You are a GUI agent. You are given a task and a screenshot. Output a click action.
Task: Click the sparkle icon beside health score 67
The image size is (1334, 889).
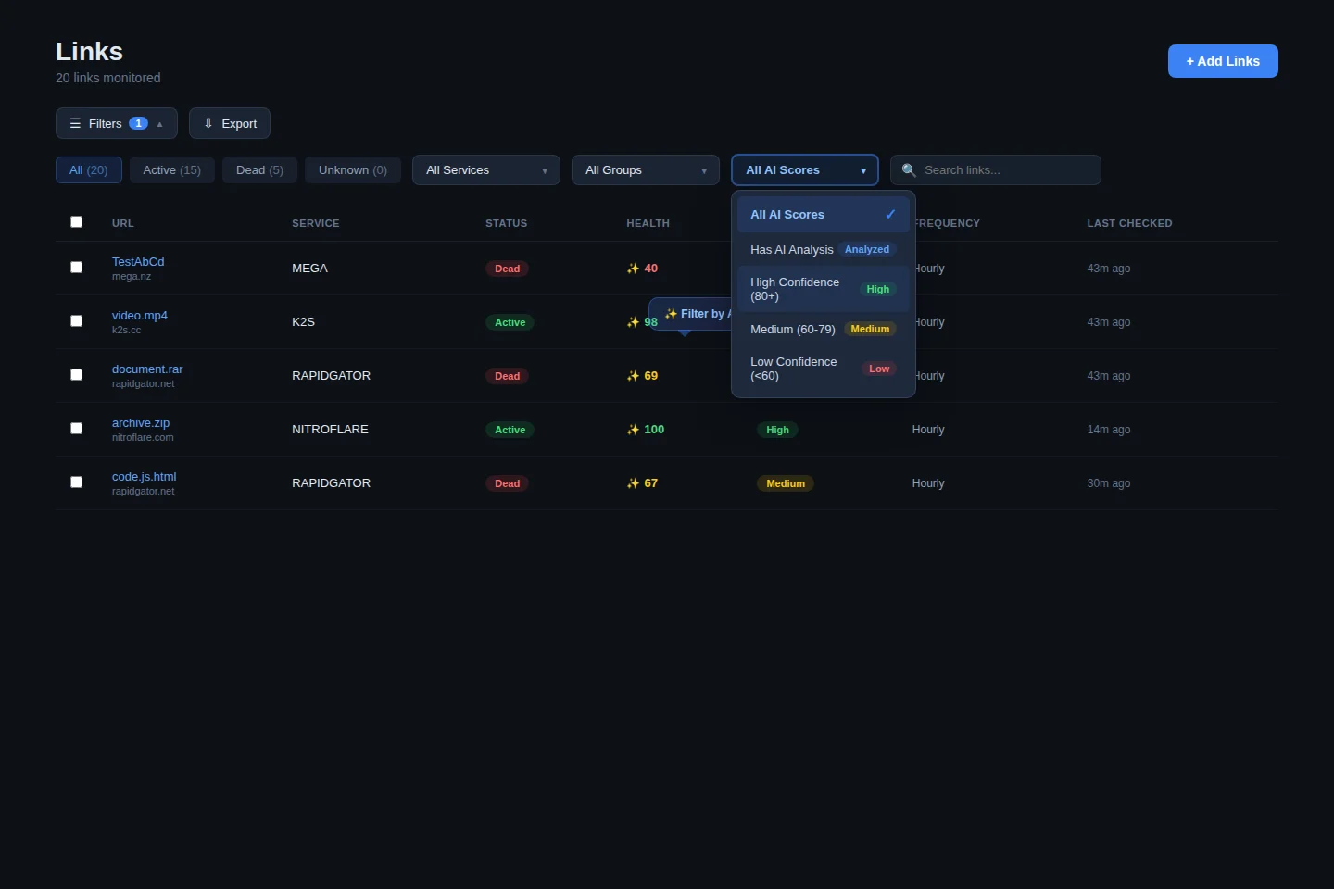coord(633,483)
